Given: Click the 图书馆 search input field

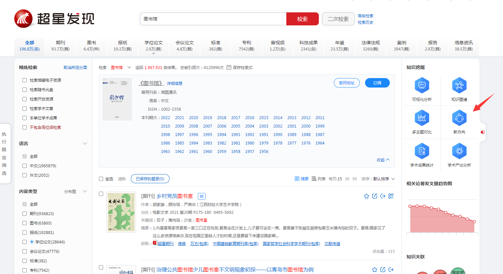Looking at the screenshot, I should click(213, 19).
